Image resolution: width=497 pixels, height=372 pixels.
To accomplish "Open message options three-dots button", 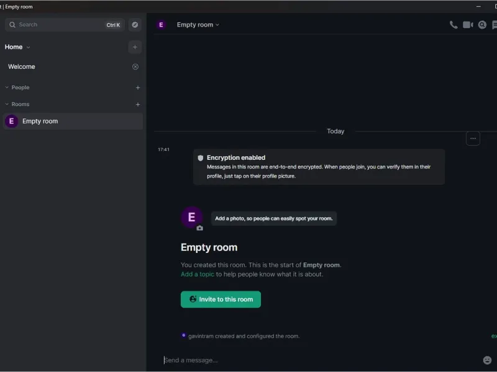I will coord(473,138).
